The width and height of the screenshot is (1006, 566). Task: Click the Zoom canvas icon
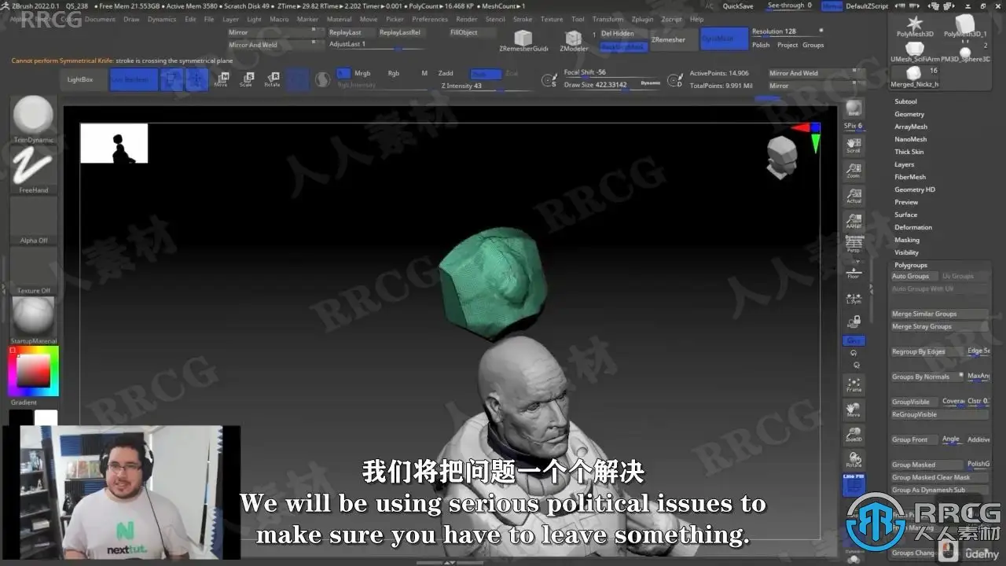point(854,171)
